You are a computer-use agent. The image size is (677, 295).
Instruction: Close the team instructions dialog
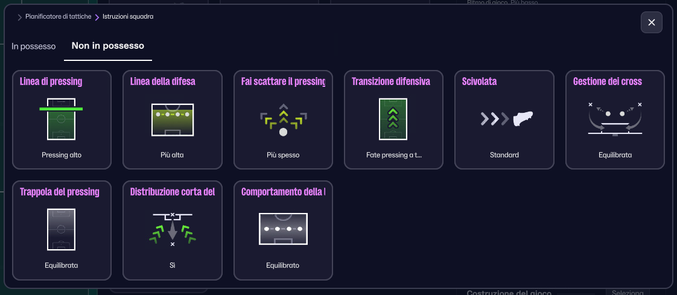pyautogui.click(x=651, y=22)
